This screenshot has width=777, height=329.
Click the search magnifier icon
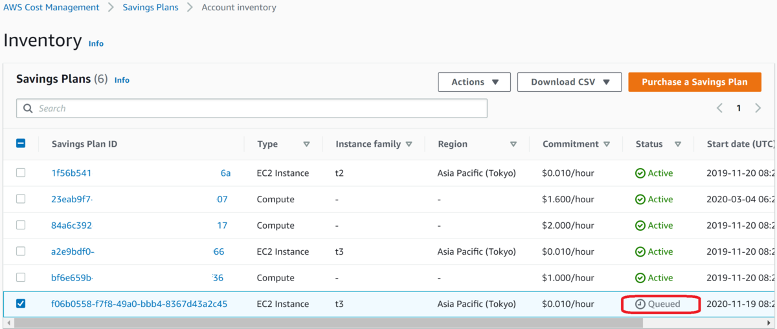[28, 109]
